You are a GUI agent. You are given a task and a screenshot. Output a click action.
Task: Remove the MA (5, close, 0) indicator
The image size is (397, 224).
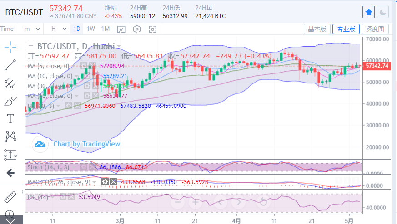coord(92,66)
